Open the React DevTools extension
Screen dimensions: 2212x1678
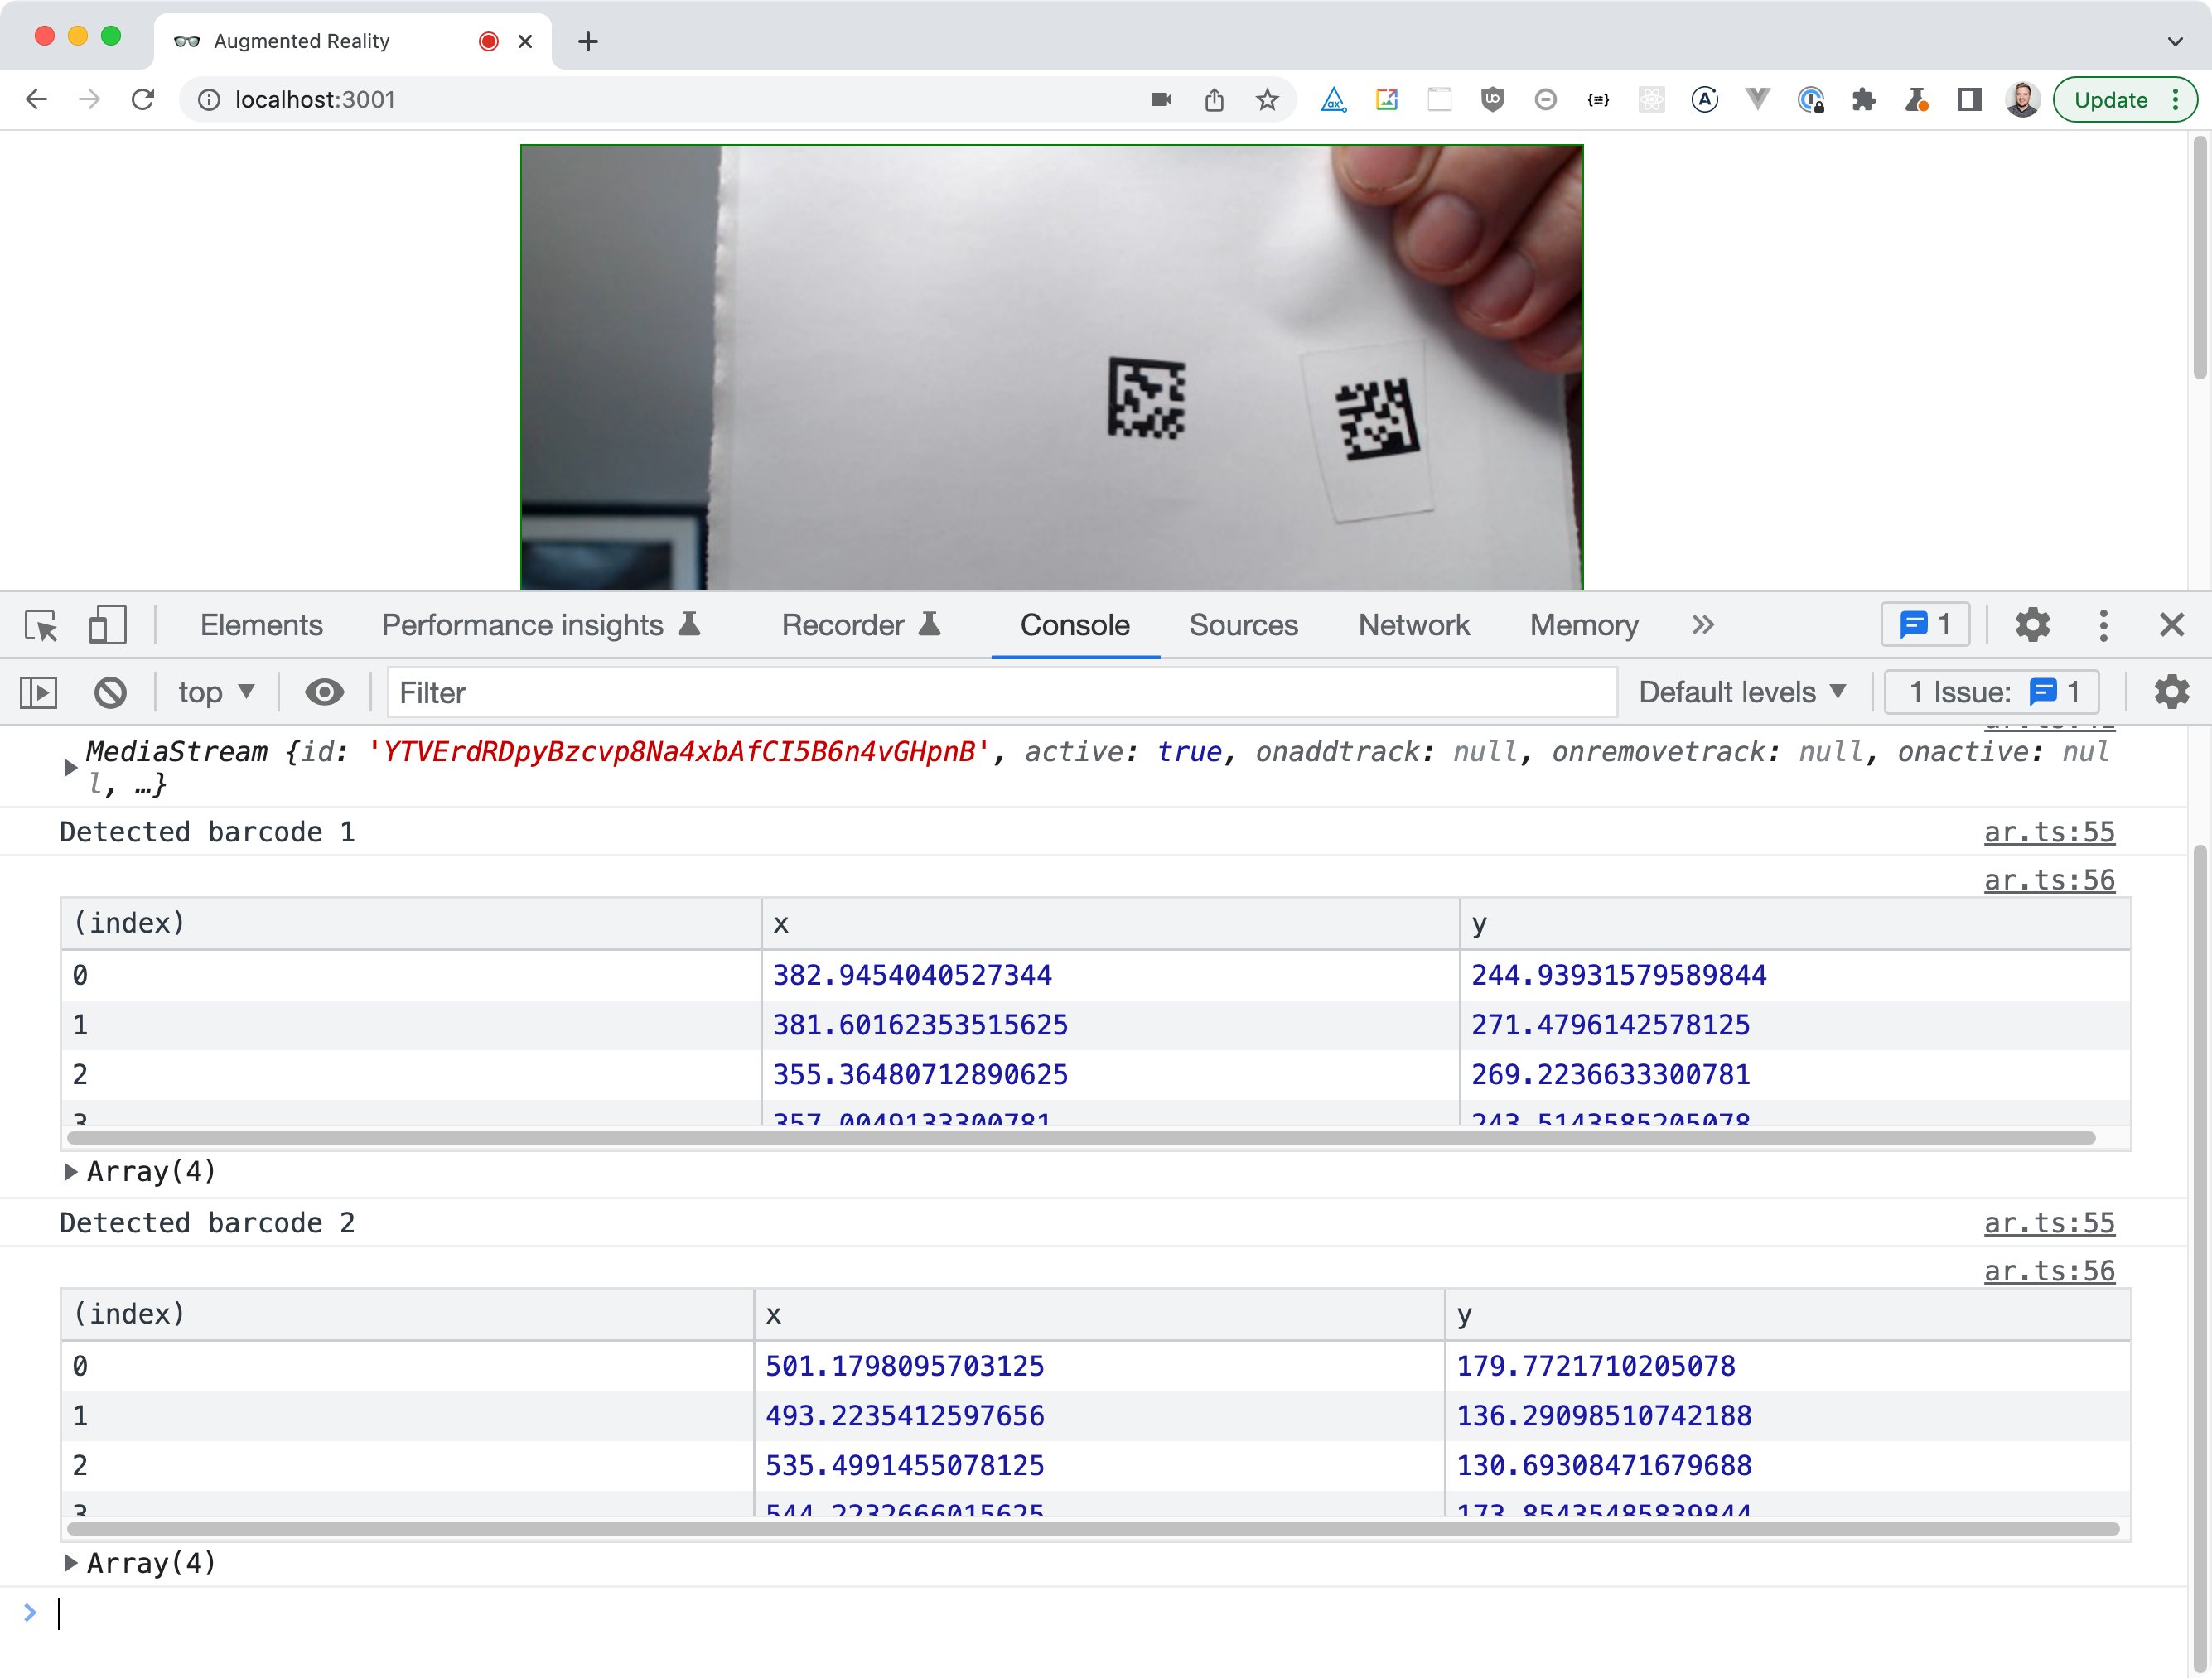pos(1651,100)
